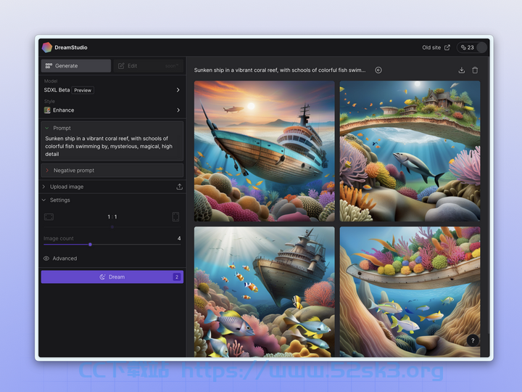
Task: Click the DreamStudio logo icon
Action: 47,47
